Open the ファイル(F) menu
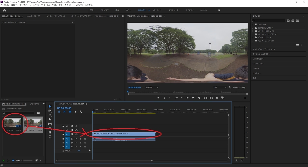This screenshot has width=308, height=167. 5,5
